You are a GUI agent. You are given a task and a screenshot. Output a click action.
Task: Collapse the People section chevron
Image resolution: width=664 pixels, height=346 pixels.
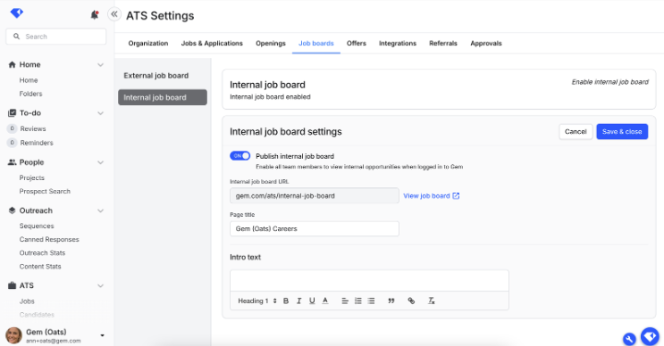[x=100, y=162]
